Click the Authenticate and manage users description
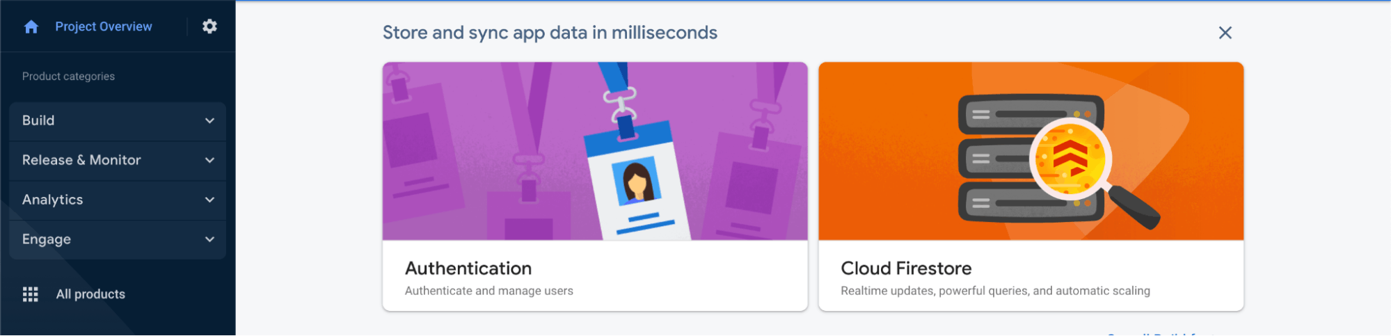Screen dimensions: 1391x336 [489, 291]
